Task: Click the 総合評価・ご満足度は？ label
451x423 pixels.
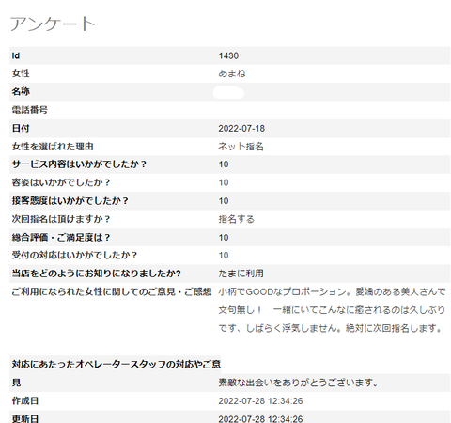Action: [61, 237]
